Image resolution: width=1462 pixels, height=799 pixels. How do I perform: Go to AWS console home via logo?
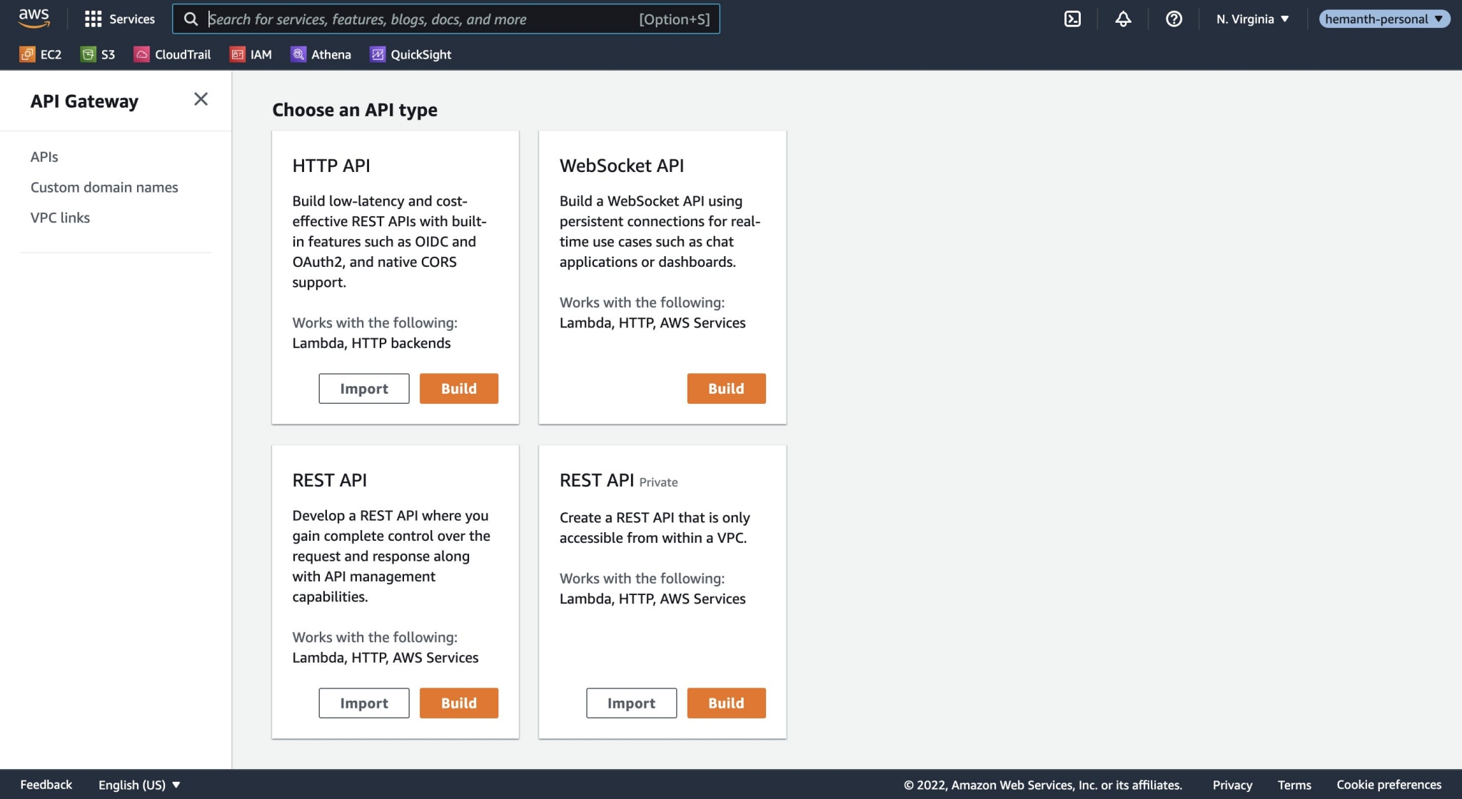[x=34, y=19]
